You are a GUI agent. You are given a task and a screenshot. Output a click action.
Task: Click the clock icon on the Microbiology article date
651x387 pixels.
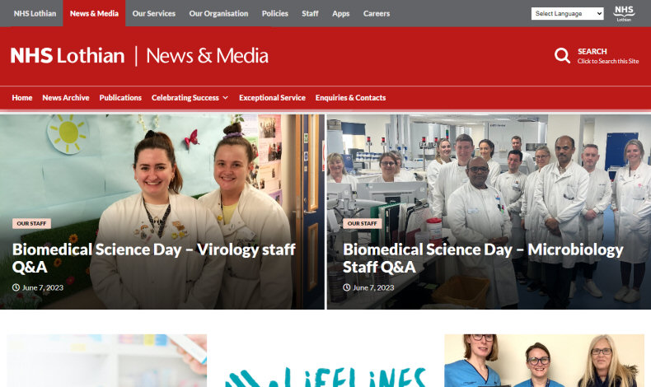click(347, 287)
